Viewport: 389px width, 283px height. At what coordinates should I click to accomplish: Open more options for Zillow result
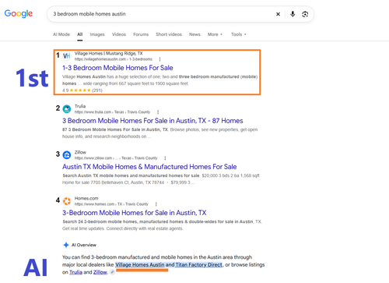click(x=165, y=158)
